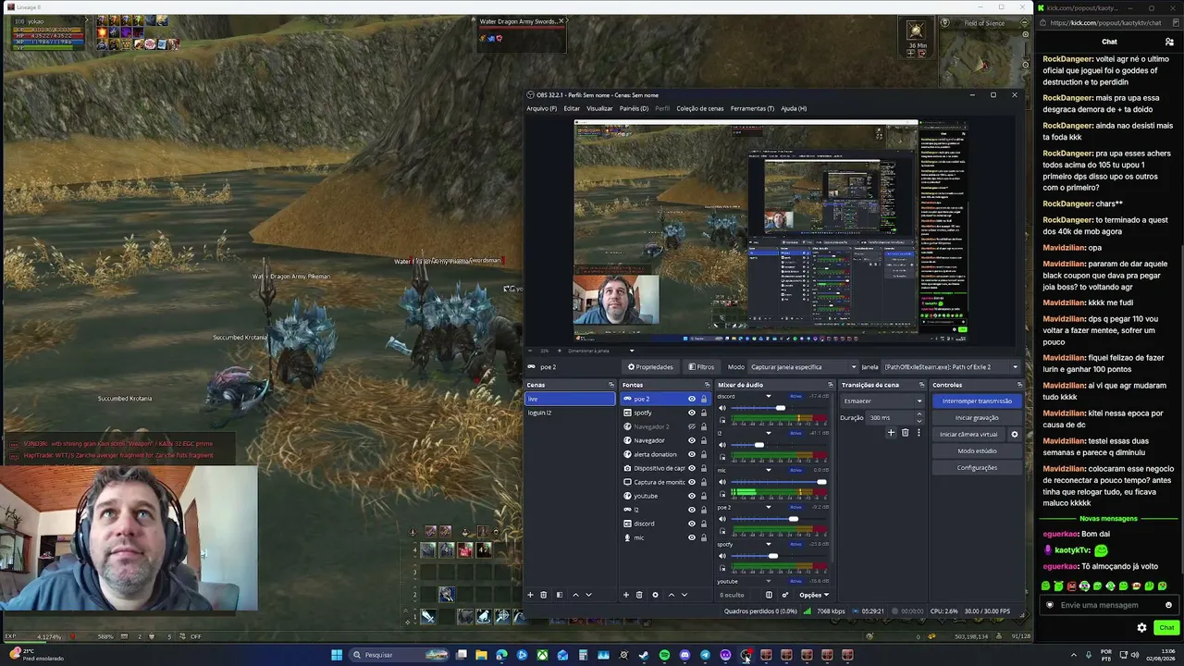Click the green Chat send button

click(x=1166, y=627)
